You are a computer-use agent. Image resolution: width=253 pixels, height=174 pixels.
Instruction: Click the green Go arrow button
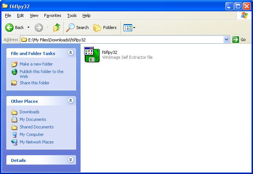click(x=236, y=40)
